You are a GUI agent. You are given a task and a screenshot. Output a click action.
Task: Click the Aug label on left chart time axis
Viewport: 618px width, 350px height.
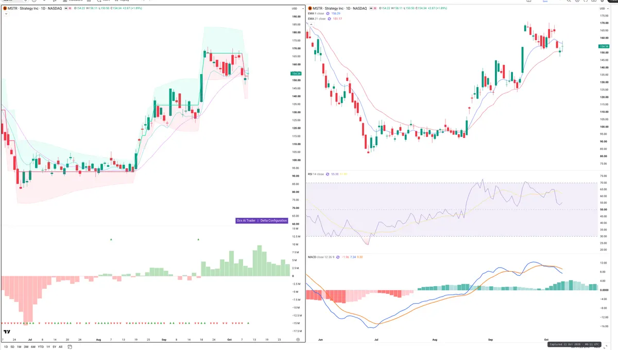(x=99, y=340)
